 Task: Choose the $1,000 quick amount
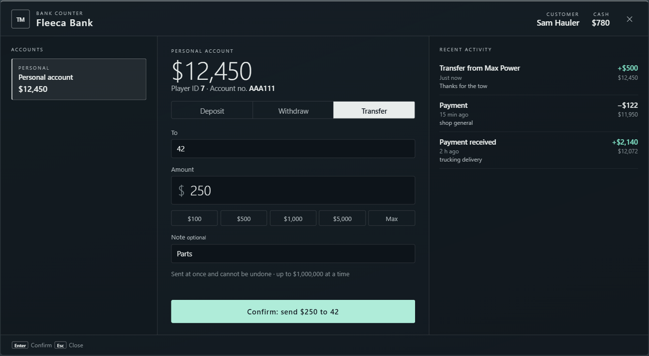pyautogui.click(x=293, y=218)
